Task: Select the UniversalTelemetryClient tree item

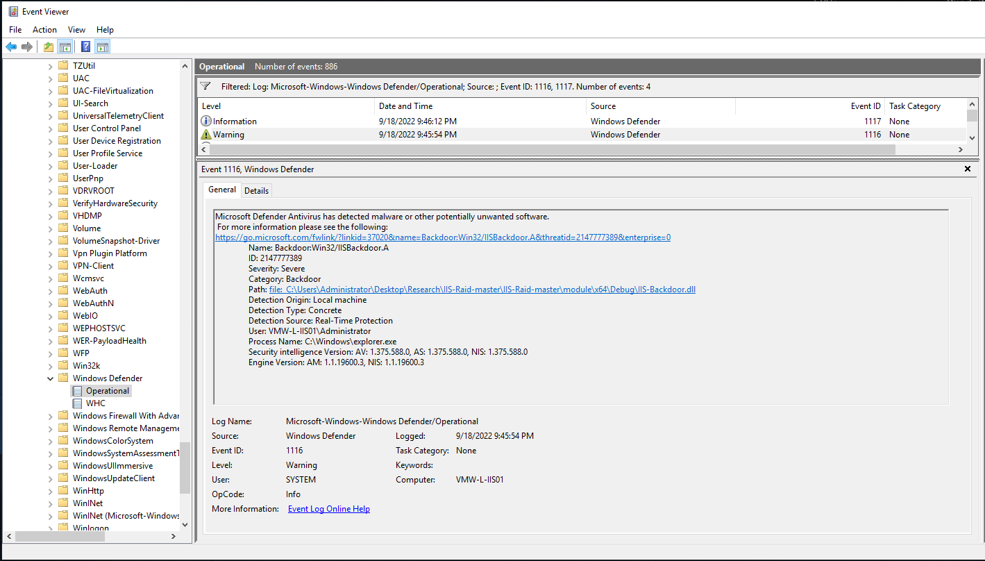Action: click(118, 116)
